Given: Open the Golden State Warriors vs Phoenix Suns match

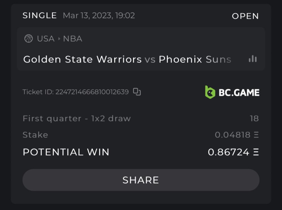Looking at the screenshot, I should tap(127, 59).
